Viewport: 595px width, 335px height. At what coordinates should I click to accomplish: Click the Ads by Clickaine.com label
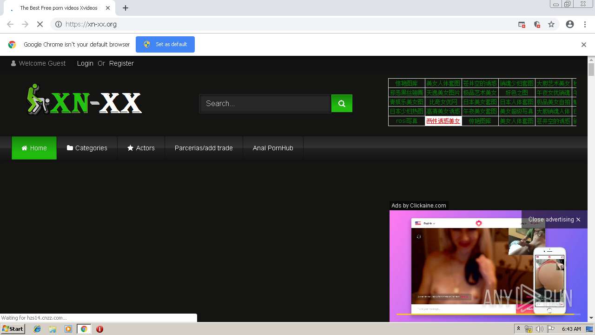click(x=419, y=205)
